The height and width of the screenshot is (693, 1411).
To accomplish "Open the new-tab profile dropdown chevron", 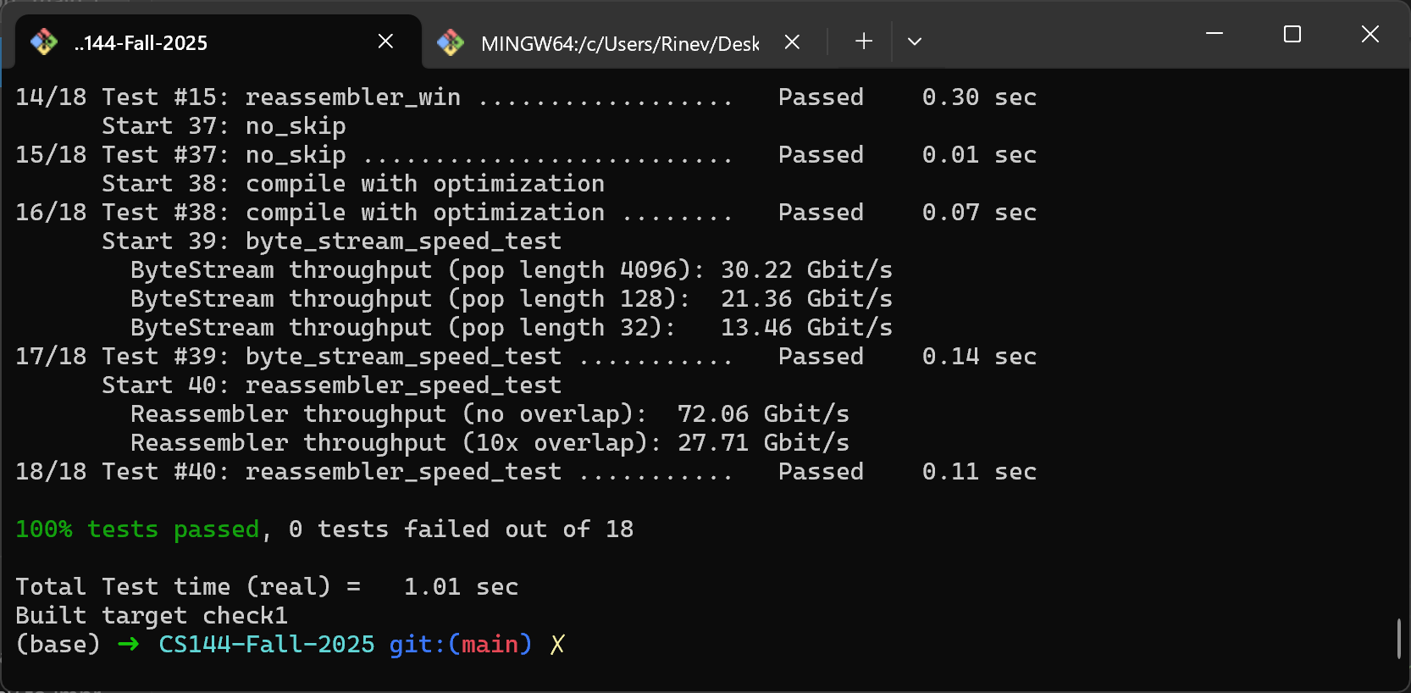I will [915, 42].
